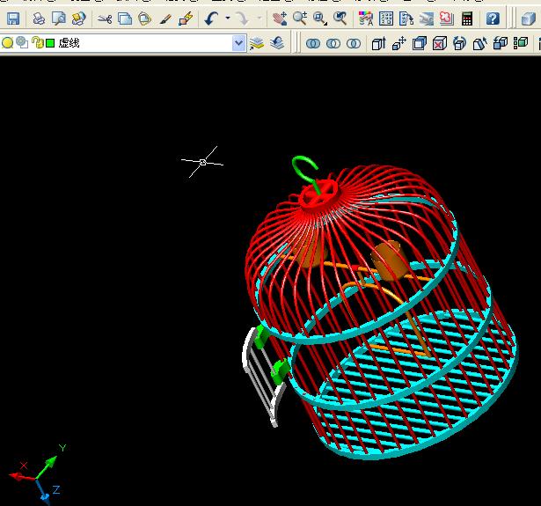Cut selection with the scissors icon
This screenshot has height=506, width=541.
tap(105, 18)
